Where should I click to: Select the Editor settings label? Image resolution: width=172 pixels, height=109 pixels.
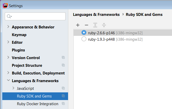(17, 42)
